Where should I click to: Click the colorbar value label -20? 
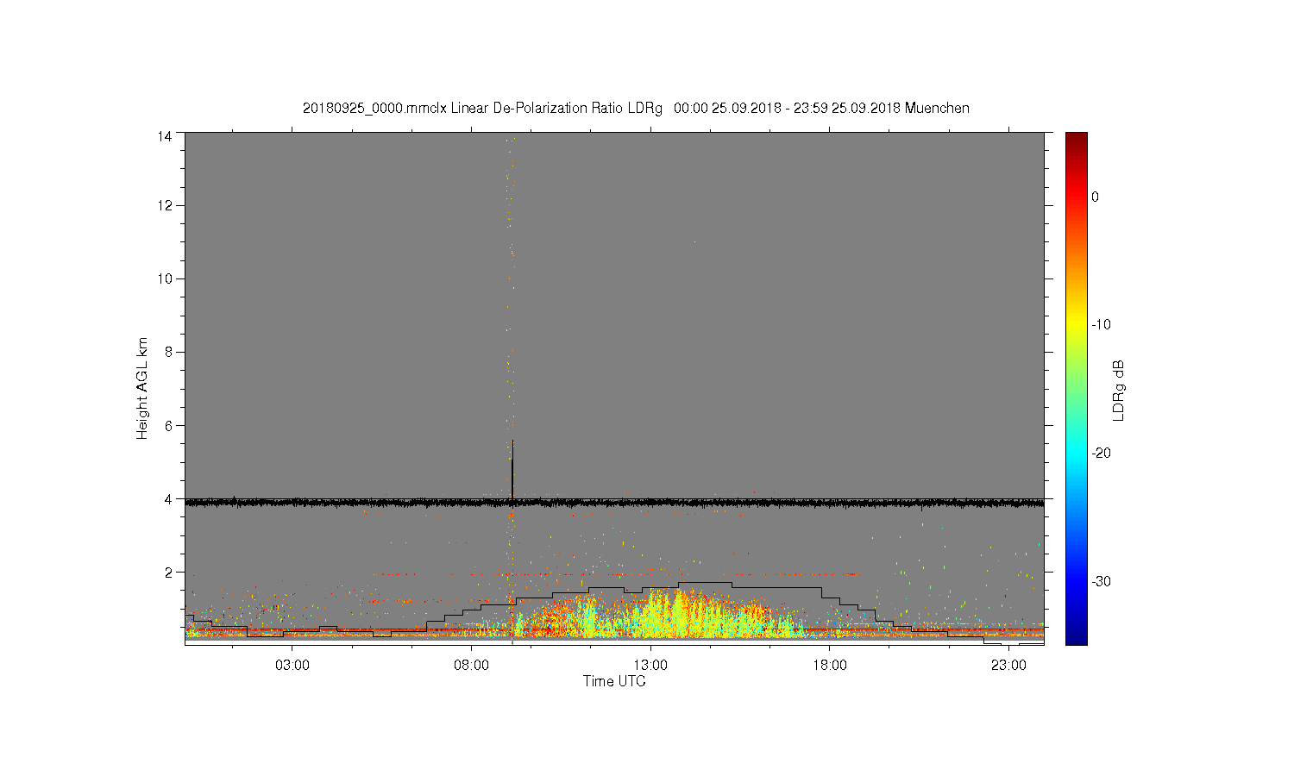pos(1100,454)
